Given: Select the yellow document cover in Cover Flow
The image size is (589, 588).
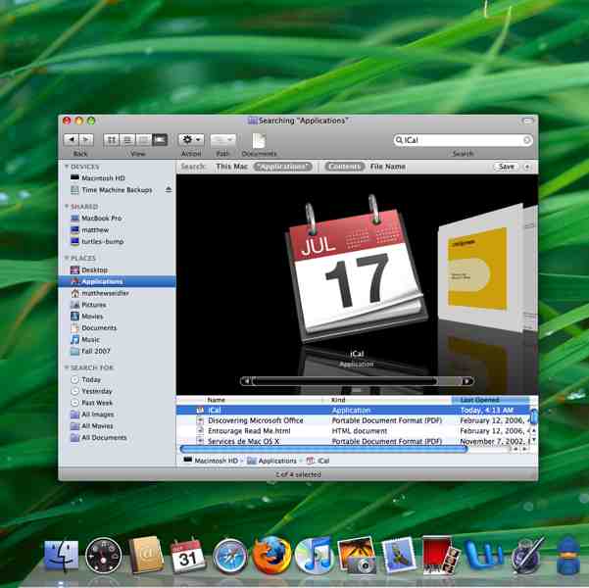Looking at the screenshot, I should click(480, 269).
